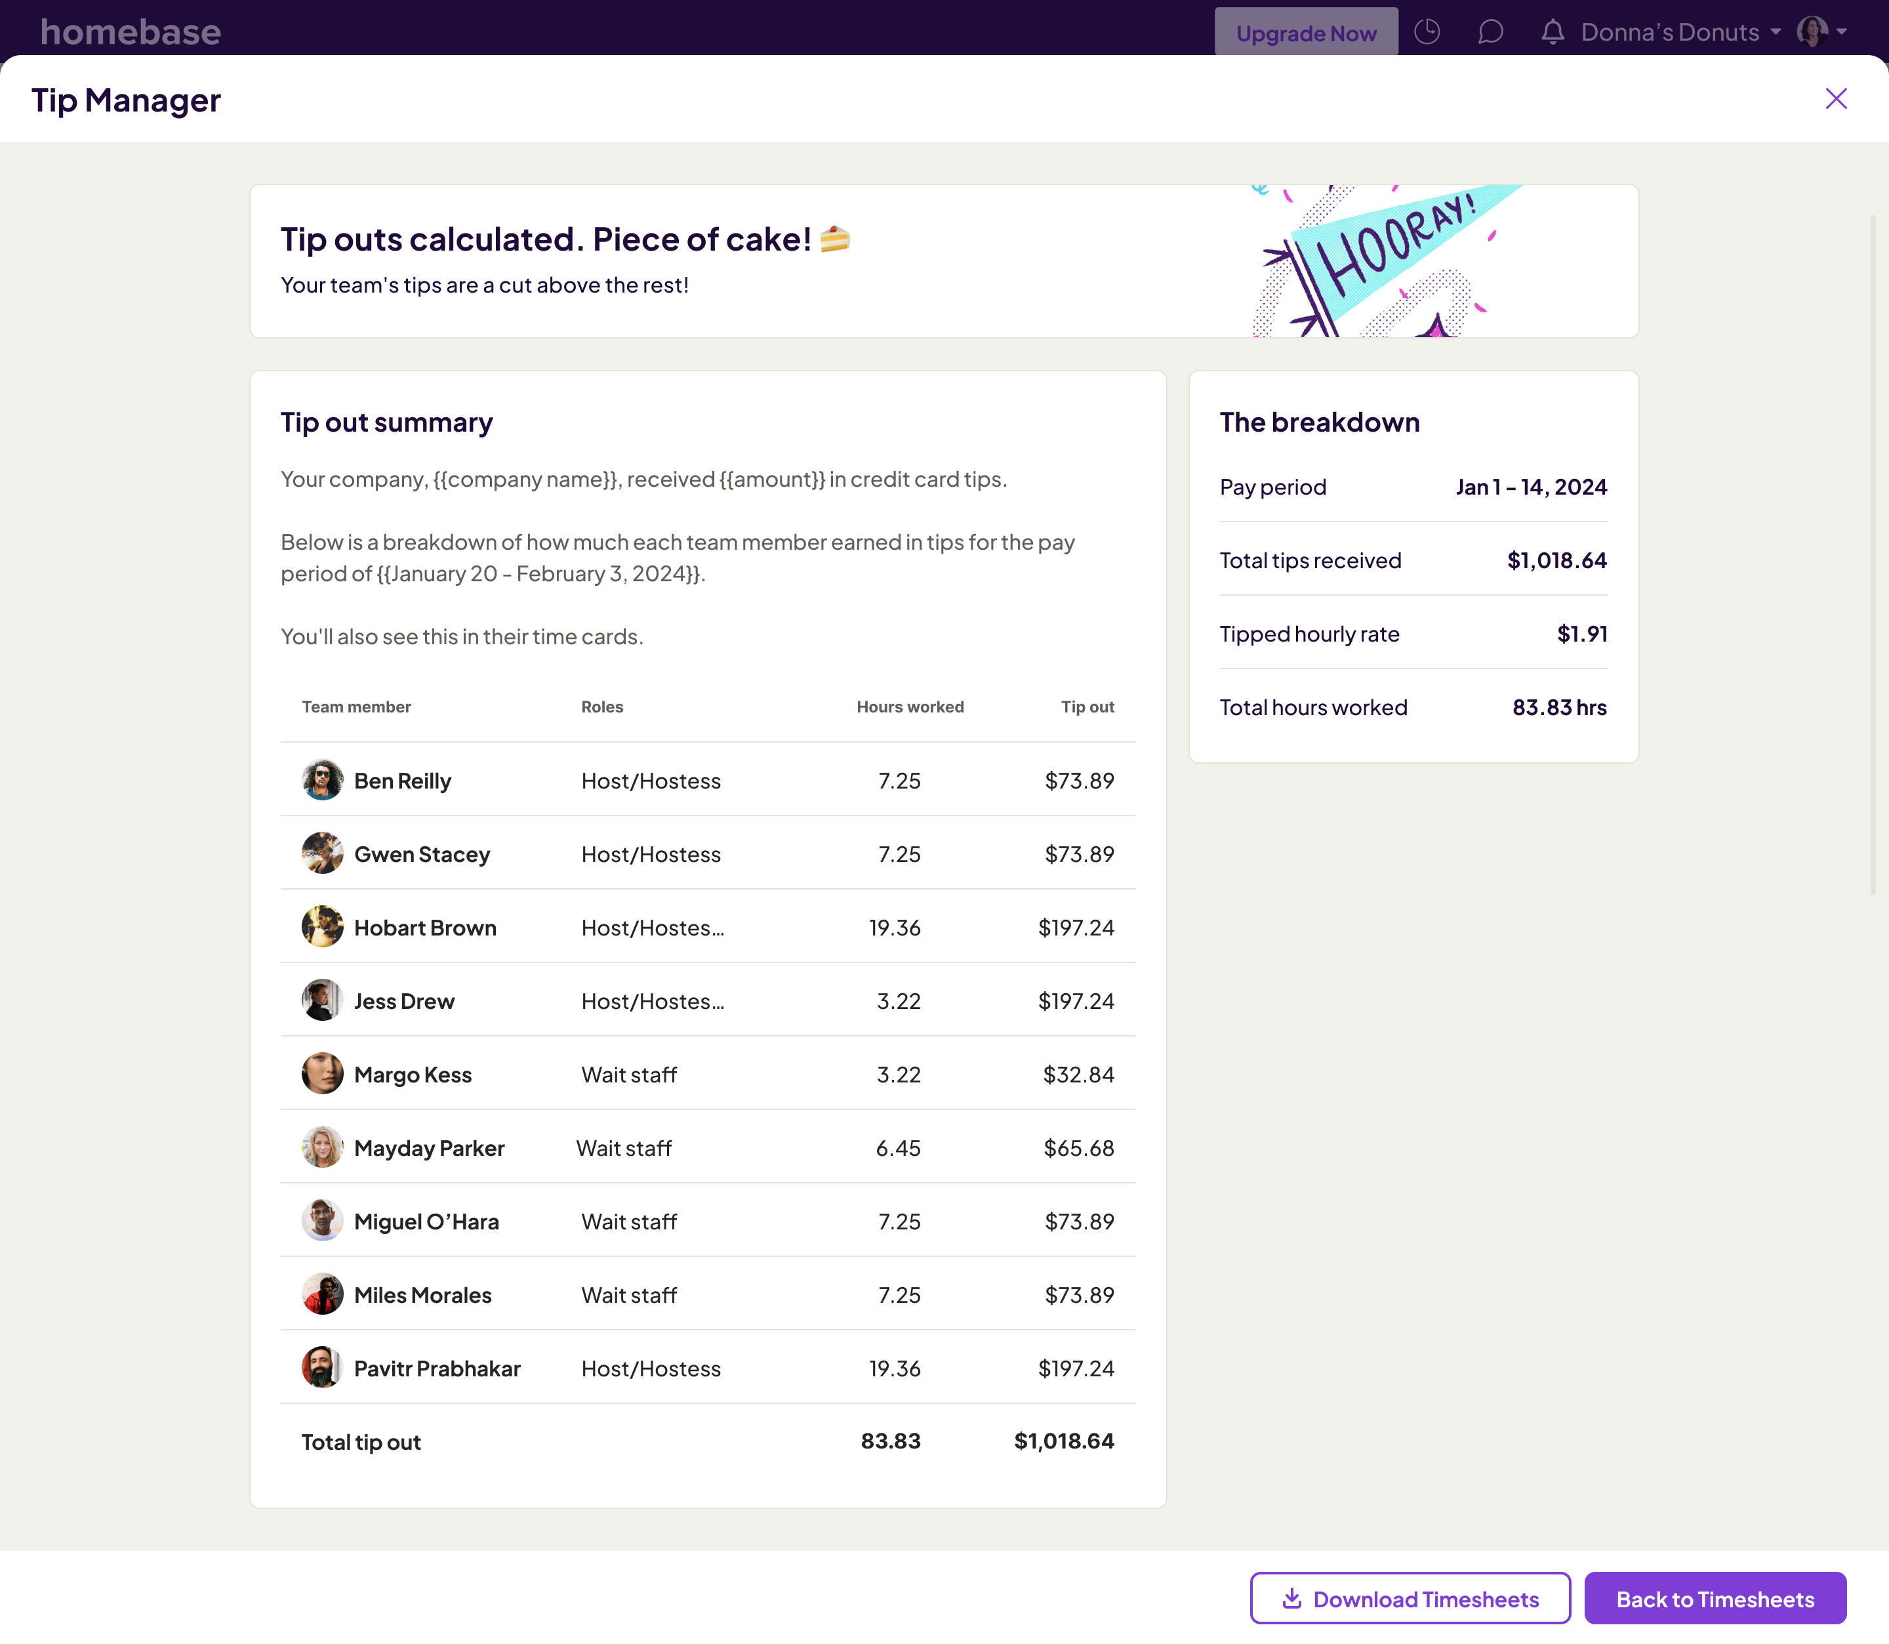The height and width of the screenshot is (1644, 1889).
Task: Click Back to Timesheets button
Action: [x=1715, y=1598]
